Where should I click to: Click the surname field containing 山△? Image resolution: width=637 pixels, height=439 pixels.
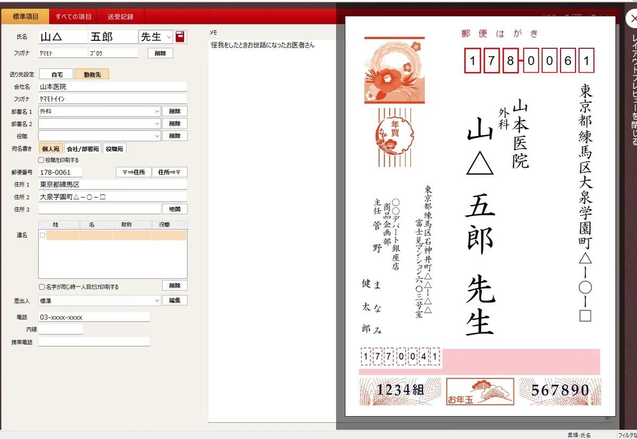(x=63, y=37)
